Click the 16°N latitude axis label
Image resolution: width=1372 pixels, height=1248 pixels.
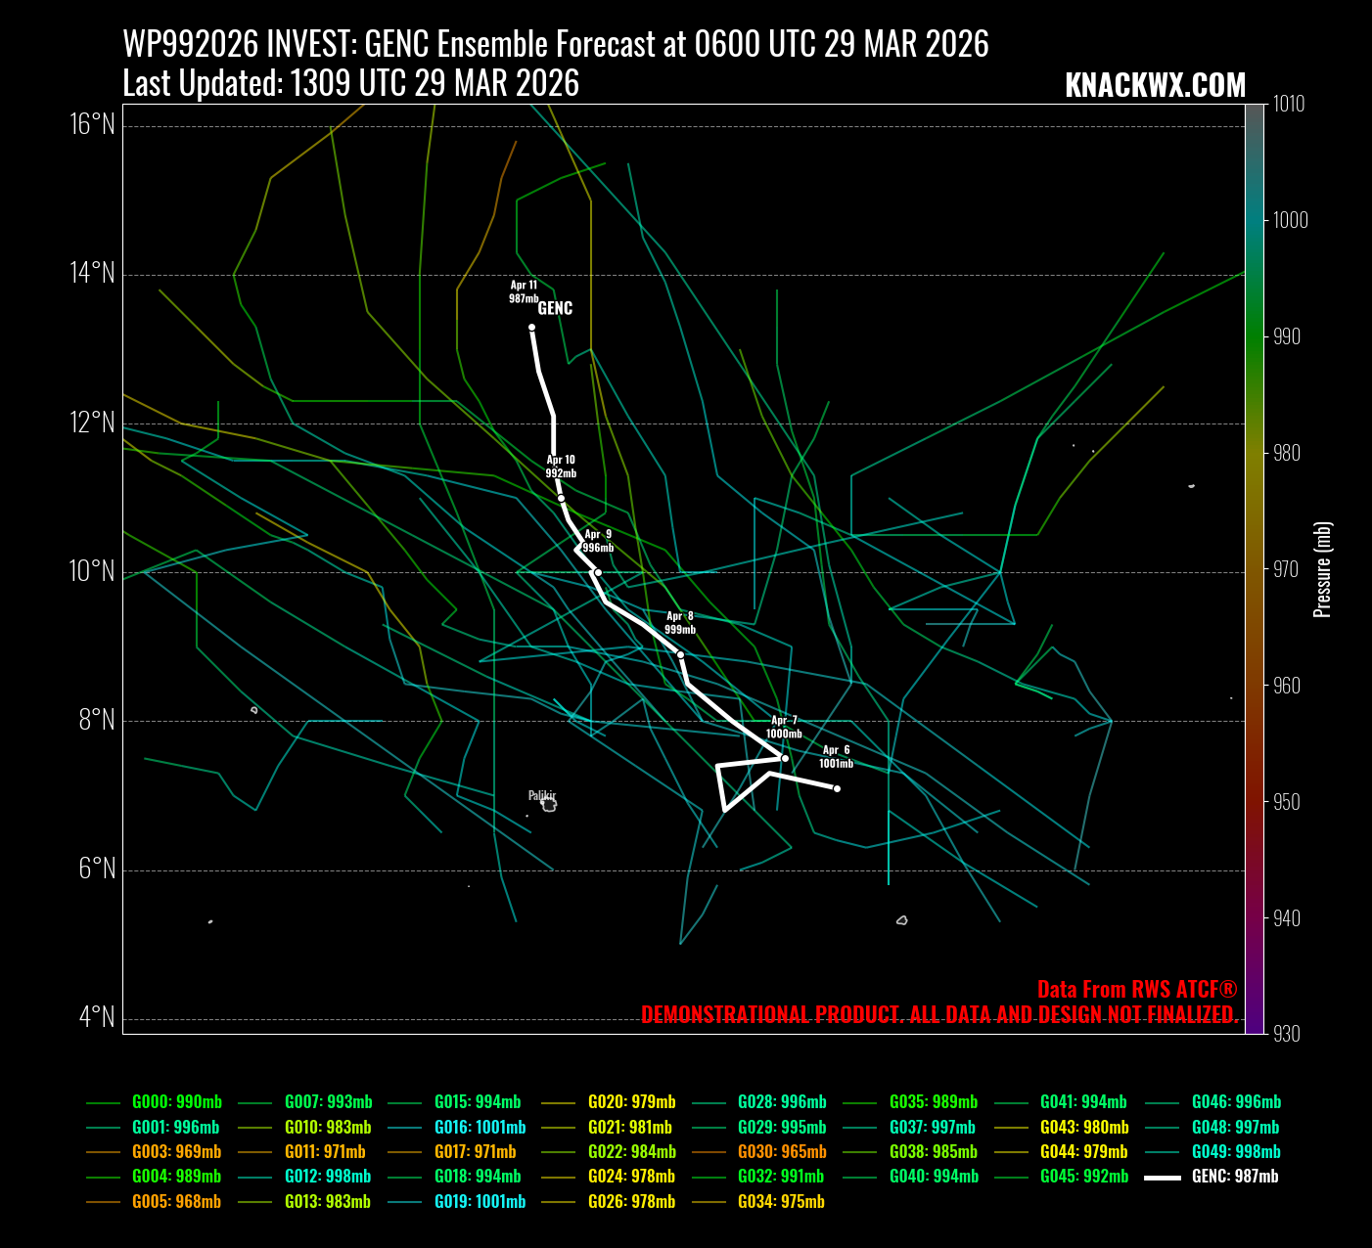pyautogui.click(x=92, y=124)
